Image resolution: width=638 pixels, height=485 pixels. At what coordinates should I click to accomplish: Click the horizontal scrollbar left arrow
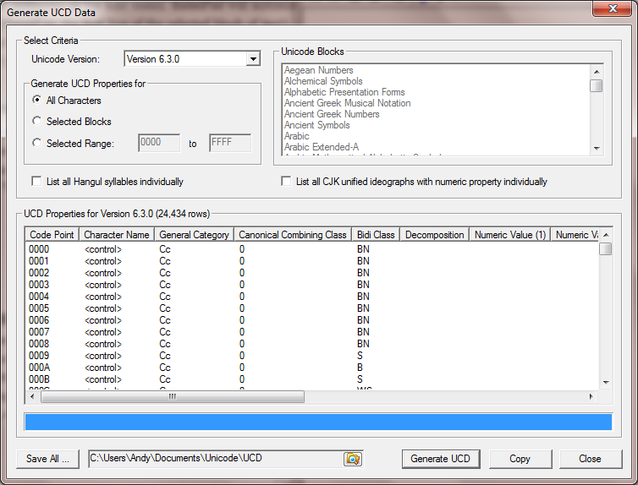[x=32, y=396]
